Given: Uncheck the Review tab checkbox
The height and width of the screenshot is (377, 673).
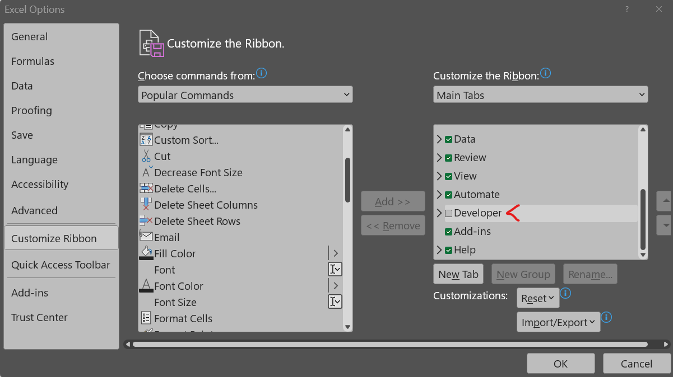Looking at the screenshot, I should [448, 158].
